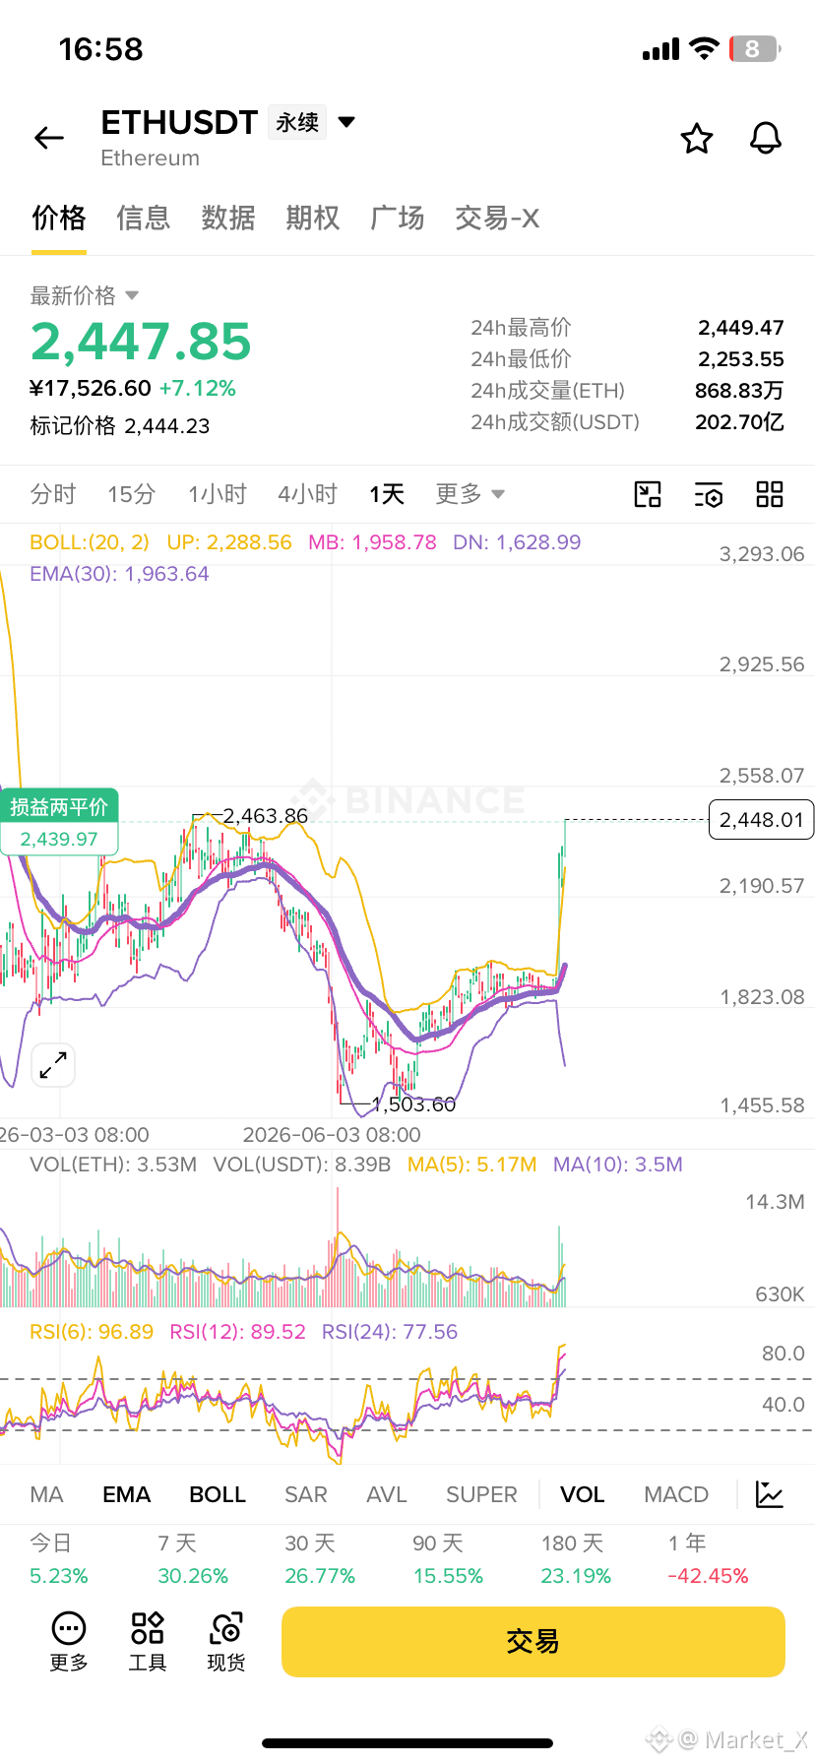Screen dimensions: 815x1764
Task: Add ETHUSDT to favorites with star icon
Action: (697, 139)
